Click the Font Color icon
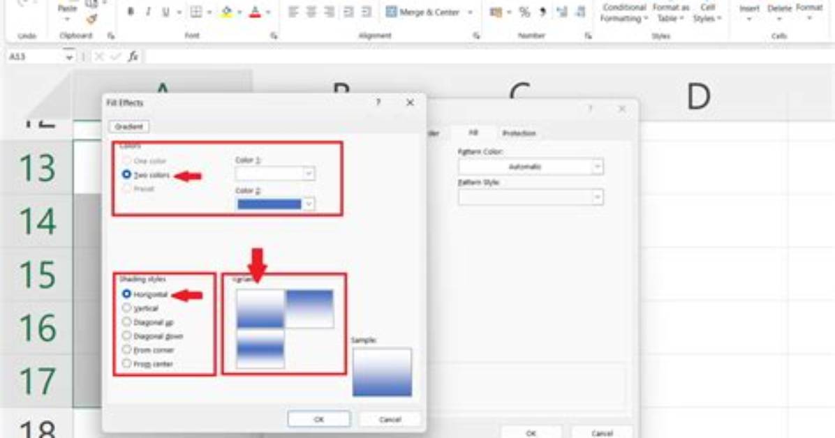835x438 pixels. point(255,12)
